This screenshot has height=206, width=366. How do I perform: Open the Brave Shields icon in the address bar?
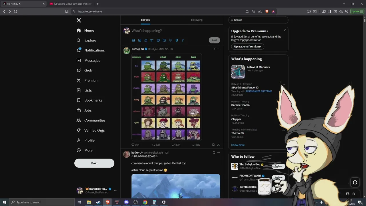tap(267, 11)
